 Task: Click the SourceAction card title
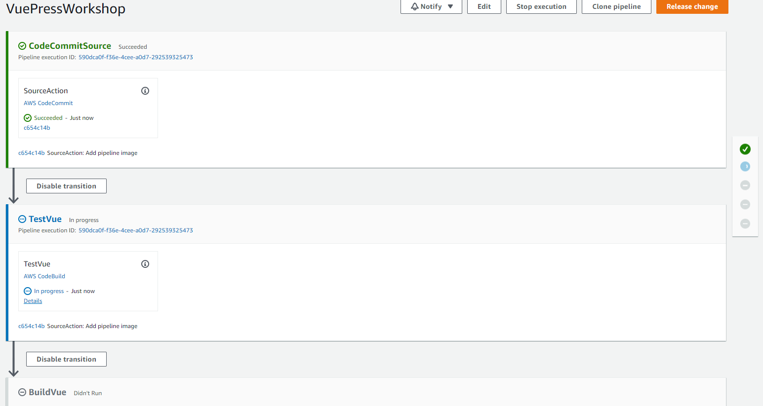click(x=46, y=91)
